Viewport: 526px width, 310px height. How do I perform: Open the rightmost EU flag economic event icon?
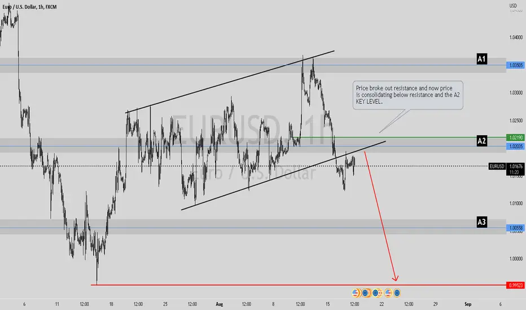(x=397, y=293)
